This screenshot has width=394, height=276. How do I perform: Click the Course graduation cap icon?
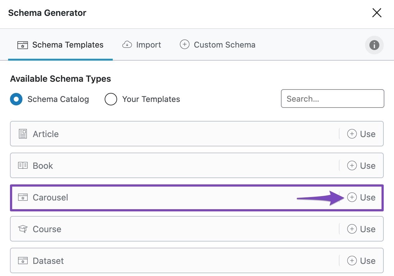(23, 229)
